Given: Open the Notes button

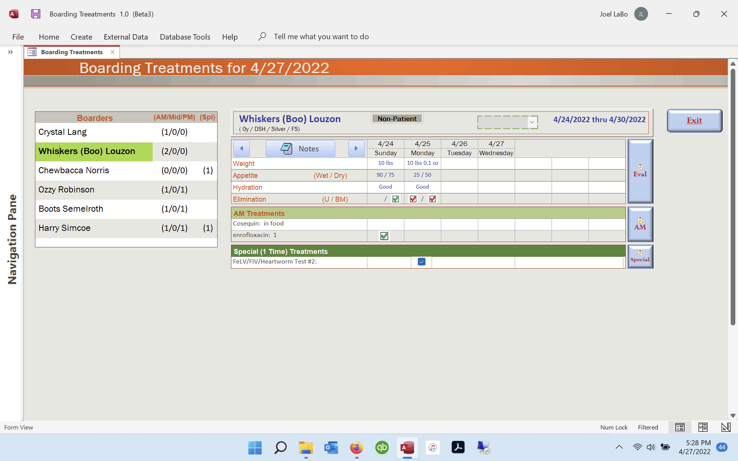Looking at the screenshot, I should [300, 149].
